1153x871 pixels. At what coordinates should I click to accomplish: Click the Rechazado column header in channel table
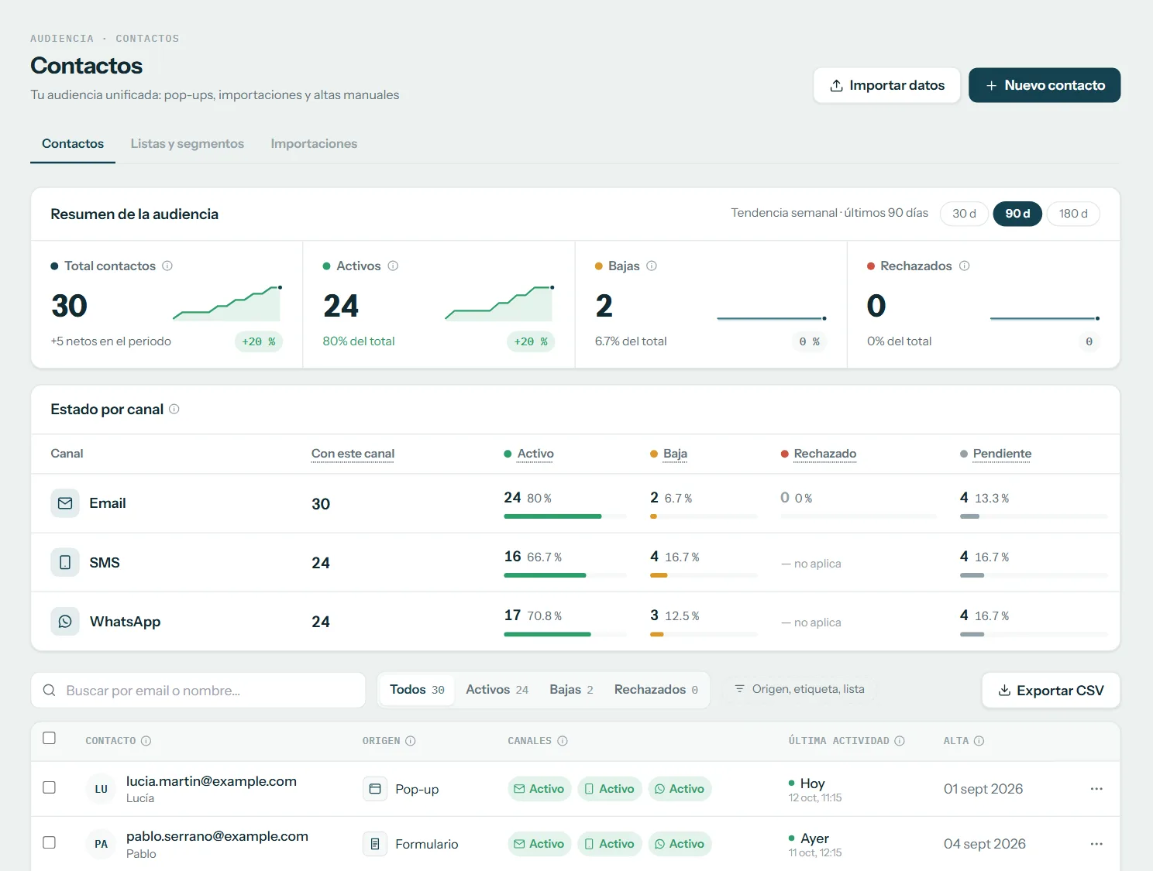point(825,454)
